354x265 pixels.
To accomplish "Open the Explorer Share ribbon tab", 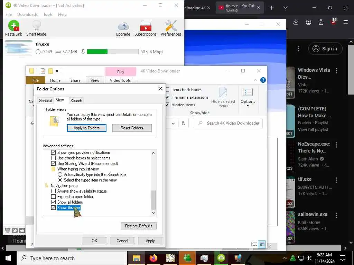I will pyautogui.click(x=75, y=80).
